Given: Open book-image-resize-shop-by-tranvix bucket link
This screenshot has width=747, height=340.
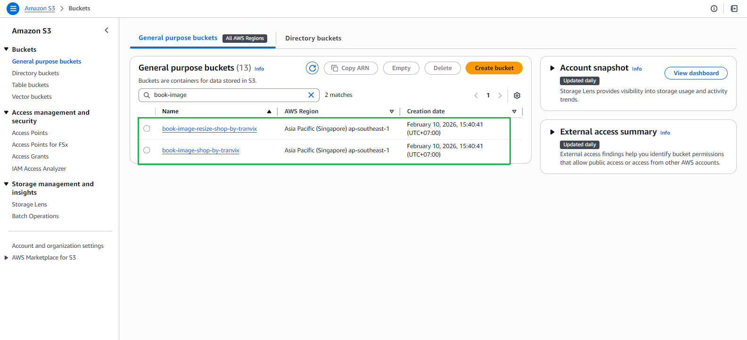Looking at the screenshot, I should 209,129.
